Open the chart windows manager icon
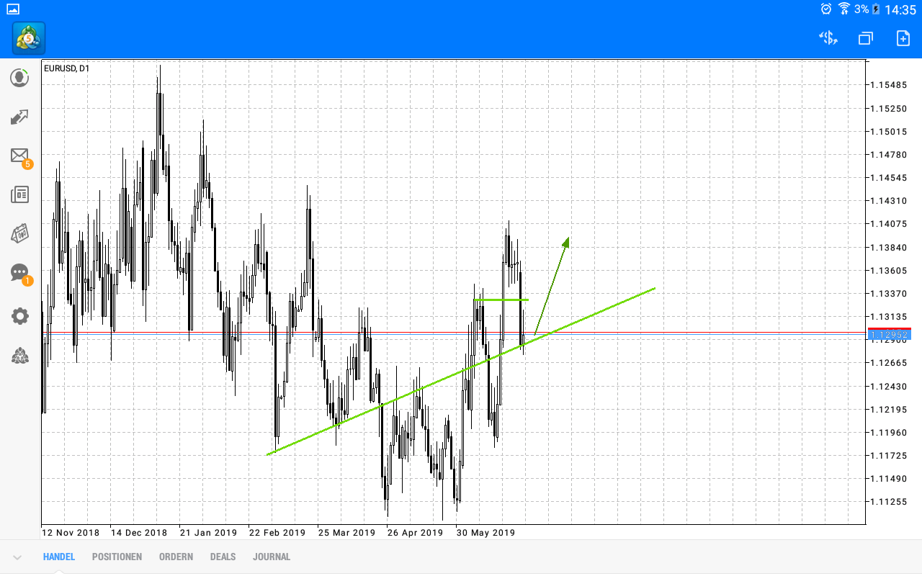Viewport: 922px width, 576px height. click(865, 38)
